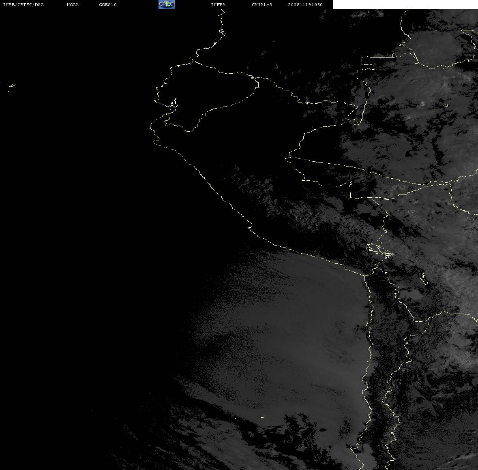The width and height of the screenshot is (478, 470).
Task: Click the '200811191030' timestamp text
Action: (305, 4)
